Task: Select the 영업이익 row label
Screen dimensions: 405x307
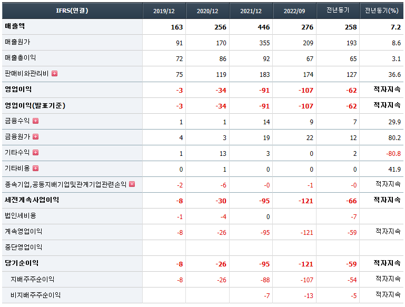Action: click(18, 90)
